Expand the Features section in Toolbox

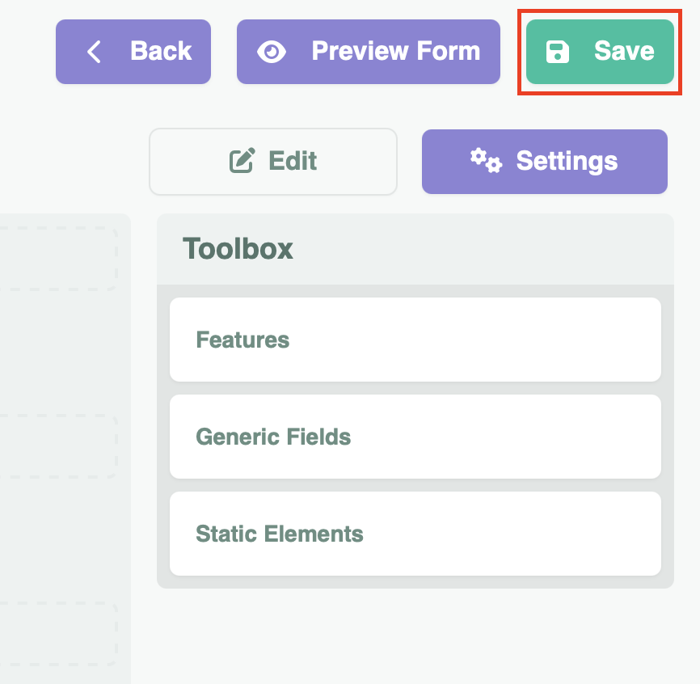click(x=415, y=340)
